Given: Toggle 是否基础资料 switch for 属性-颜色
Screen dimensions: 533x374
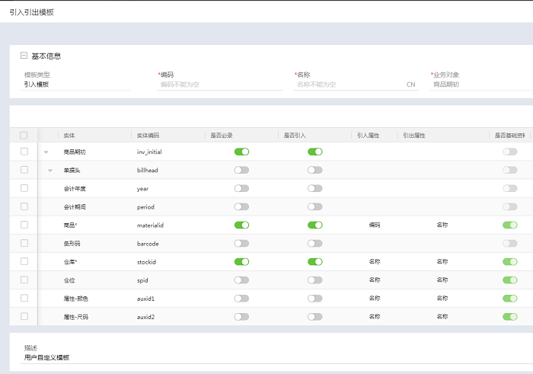Looking at the screenshot, I should (509, 298).
